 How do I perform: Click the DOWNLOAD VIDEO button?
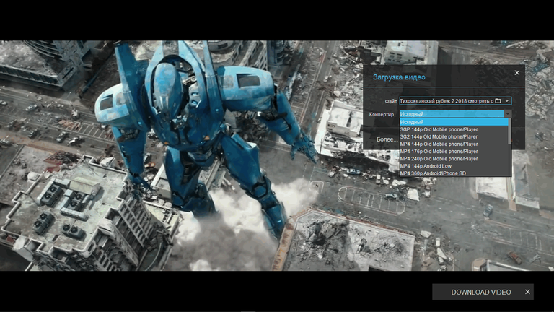[x=481, y=292]
